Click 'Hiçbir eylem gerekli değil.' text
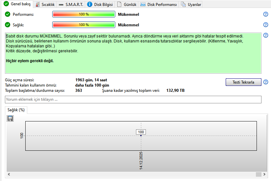 coord(30,61)
